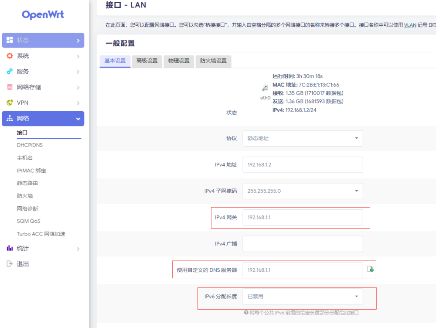Click the eth0 network interface icon
The image size is (436, 328).
click(x=265, y=88)
